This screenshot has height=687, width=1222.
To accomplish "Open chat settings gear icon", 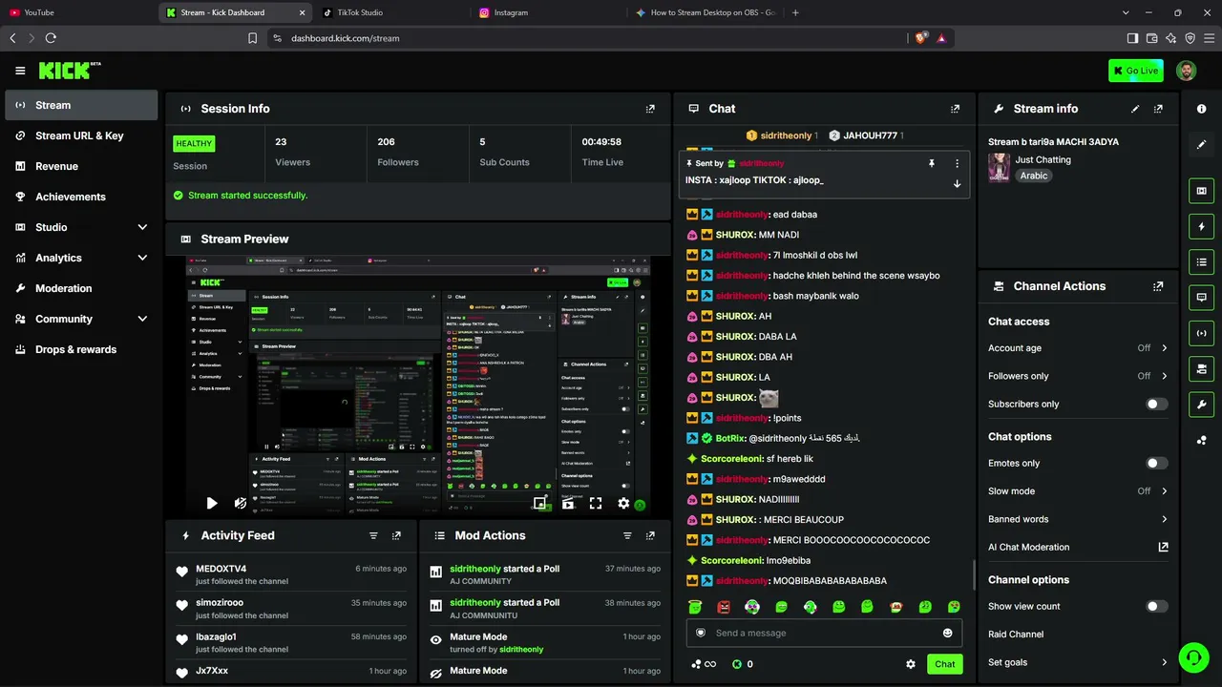I will pos(911,664).
